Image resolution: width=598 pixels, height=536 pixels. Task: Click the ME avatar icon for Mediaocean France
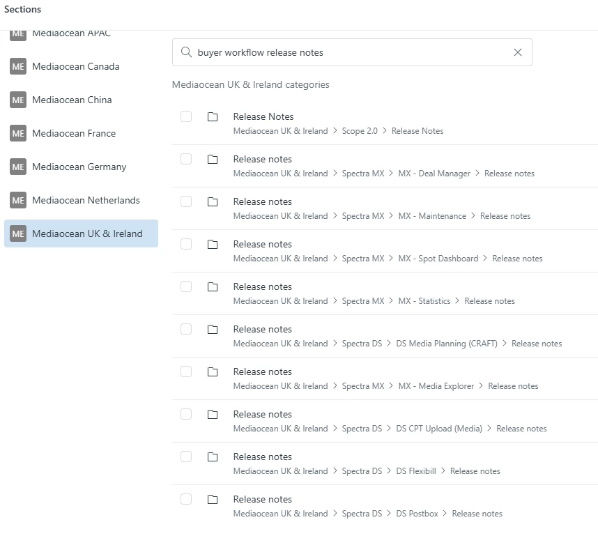point(18,133)
